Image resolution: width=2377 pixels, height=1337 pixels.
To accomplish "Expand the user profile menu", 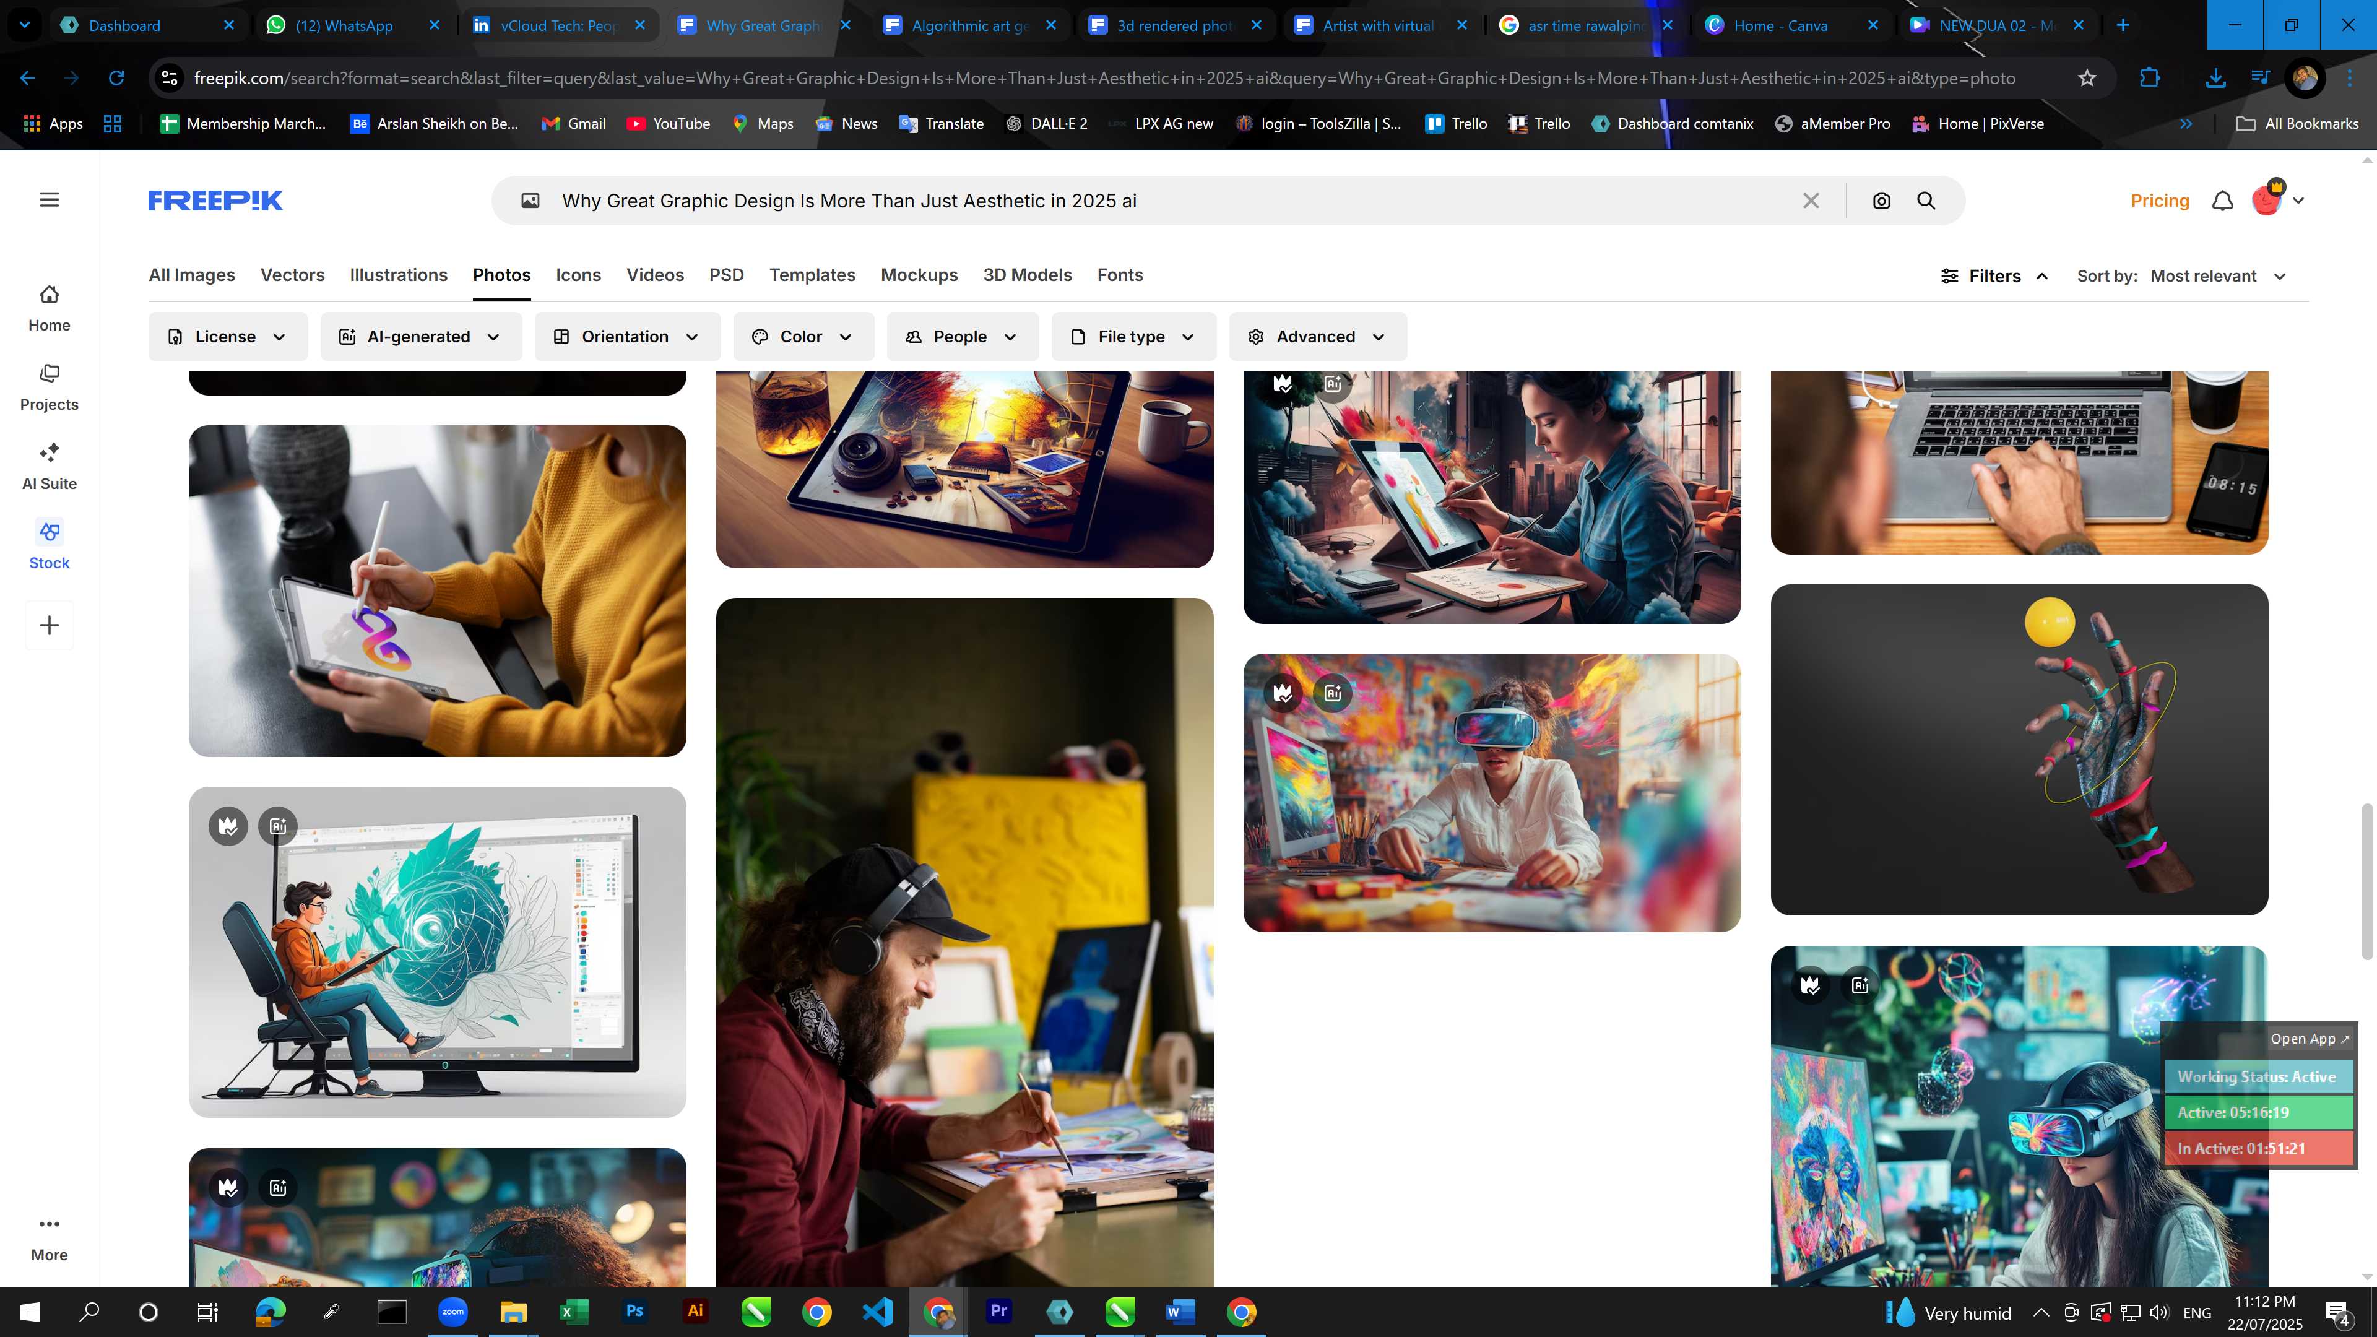I will (2278, 199).
